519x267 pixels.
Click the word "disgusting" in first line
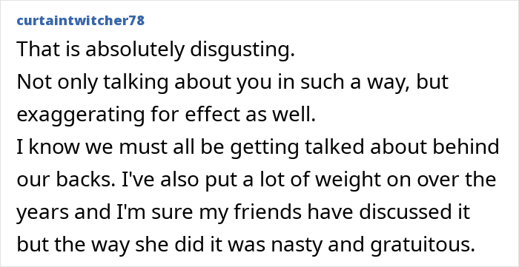pos(241,50)
